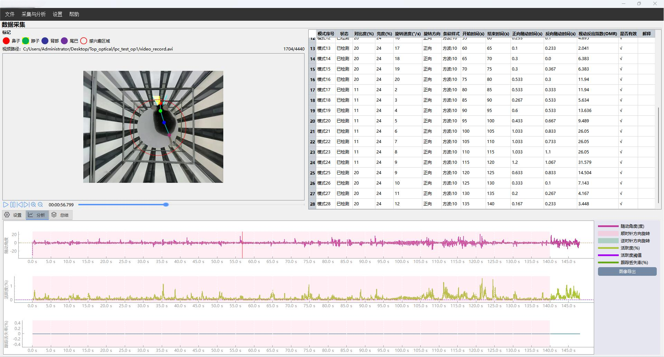Click the red time cursor in 随动角度 chart
Viewport: 664px width, 357px height.
coord(242,245)
